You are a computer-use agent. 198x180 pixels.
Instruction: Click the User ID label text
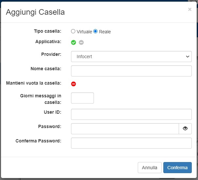click(52, 112)
